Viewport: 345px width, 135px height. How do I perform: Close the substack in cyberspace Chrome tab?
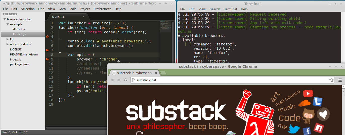click(156, 73)
